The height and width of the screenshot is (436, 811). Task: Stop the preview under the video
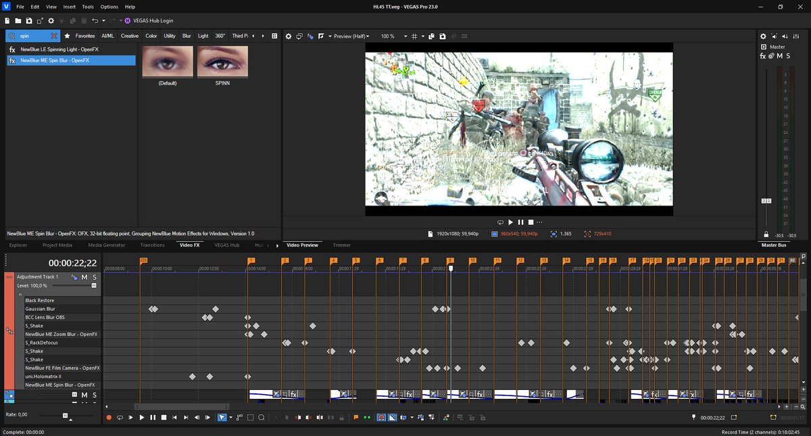click(531, 222)
